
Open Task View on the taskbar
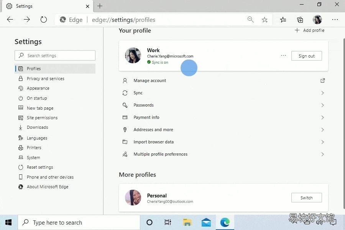click(x=168, y=222)
